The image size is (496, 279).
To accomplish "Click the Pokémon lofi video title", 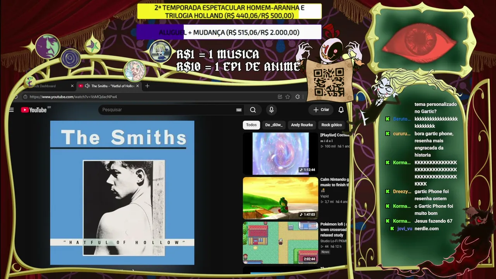I will (334, 230).
